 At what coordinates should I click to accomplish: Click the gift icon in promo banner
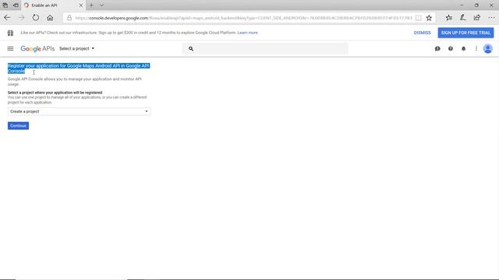click(10, 33)
